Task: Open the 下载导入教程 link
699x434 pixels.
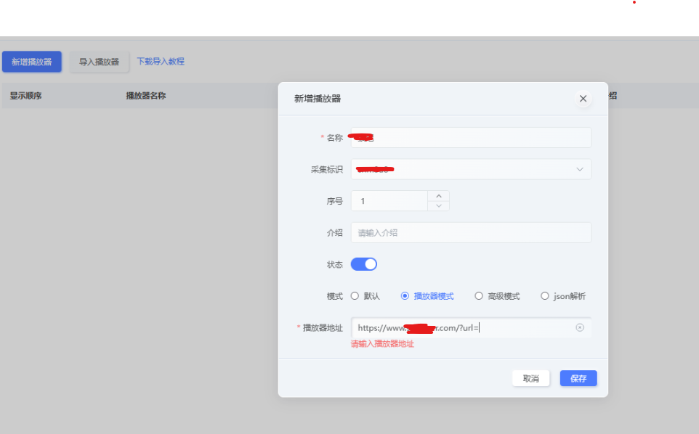Action: 161,62
